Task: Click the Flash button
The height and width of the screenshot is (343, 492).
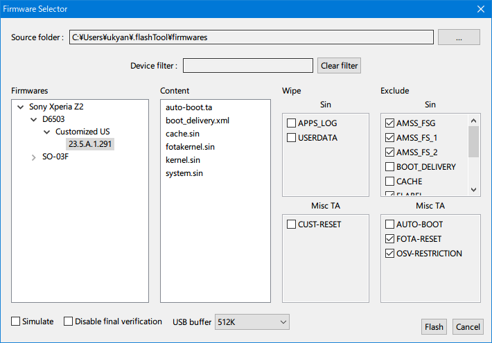Action: point(434,326)
